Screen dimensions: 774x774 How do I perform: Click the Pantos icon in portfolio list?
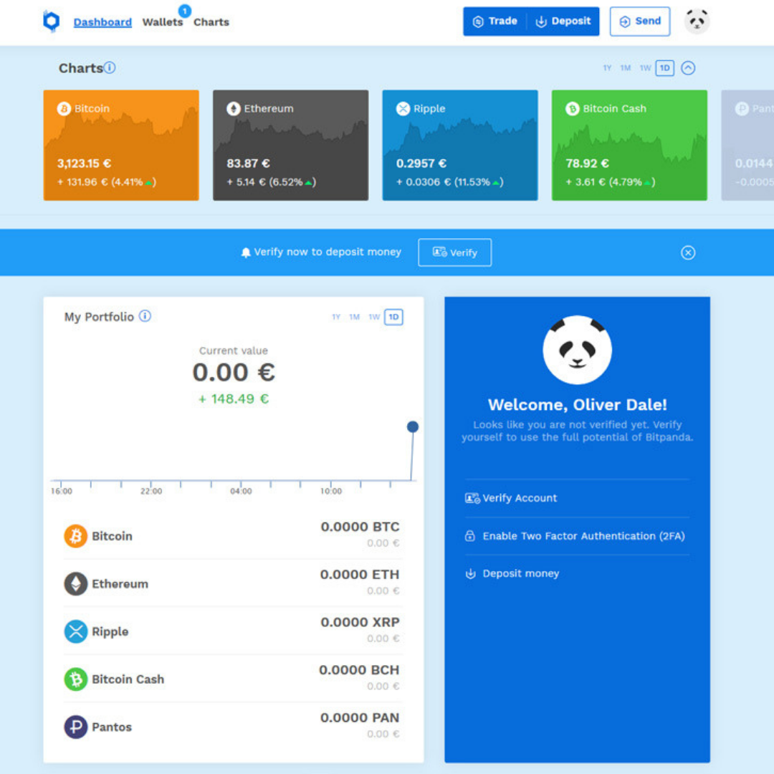[x=75, y=727]
